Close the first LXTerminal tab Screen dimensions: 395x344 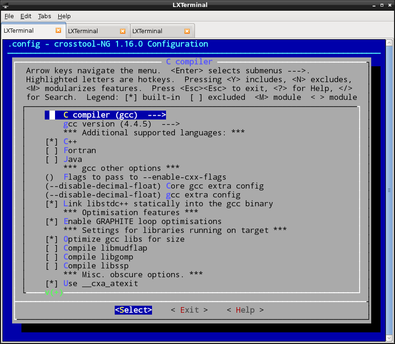coord(58,30)
